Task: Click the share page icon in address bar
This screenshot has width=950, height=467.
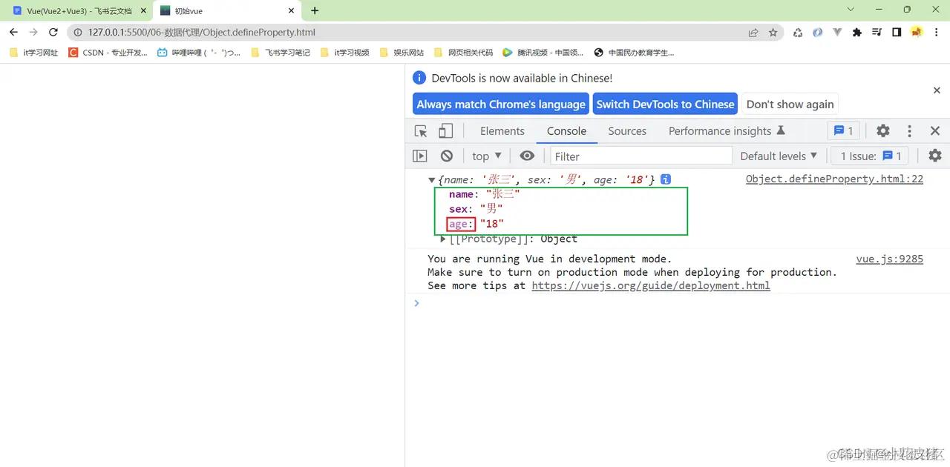Action: tap(753, 33)
